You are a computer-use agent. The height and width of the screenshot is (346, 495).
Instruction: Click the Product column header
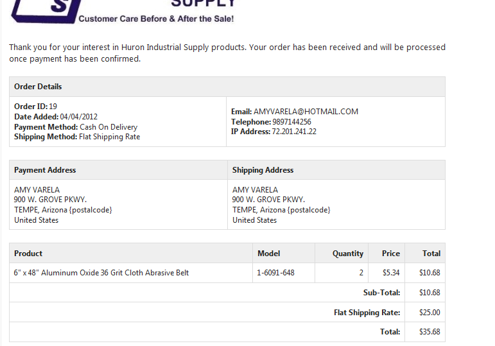(x=28, y=253)
